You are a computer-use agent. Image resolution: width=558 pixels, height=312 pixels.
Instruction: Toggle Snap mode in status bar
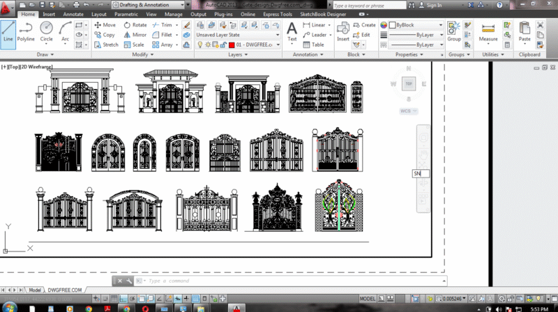(105, 299)
